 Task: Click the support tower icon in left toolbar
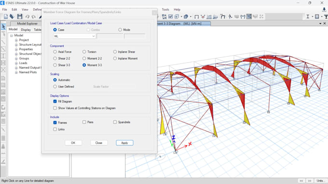pos(3,146)
